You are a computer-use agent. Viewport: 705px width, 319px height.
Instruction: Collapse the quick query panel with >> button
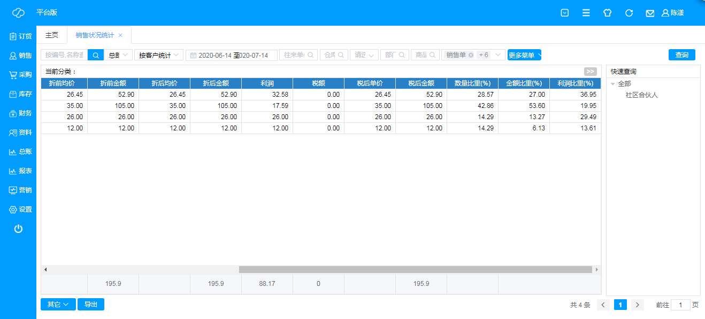590,72
